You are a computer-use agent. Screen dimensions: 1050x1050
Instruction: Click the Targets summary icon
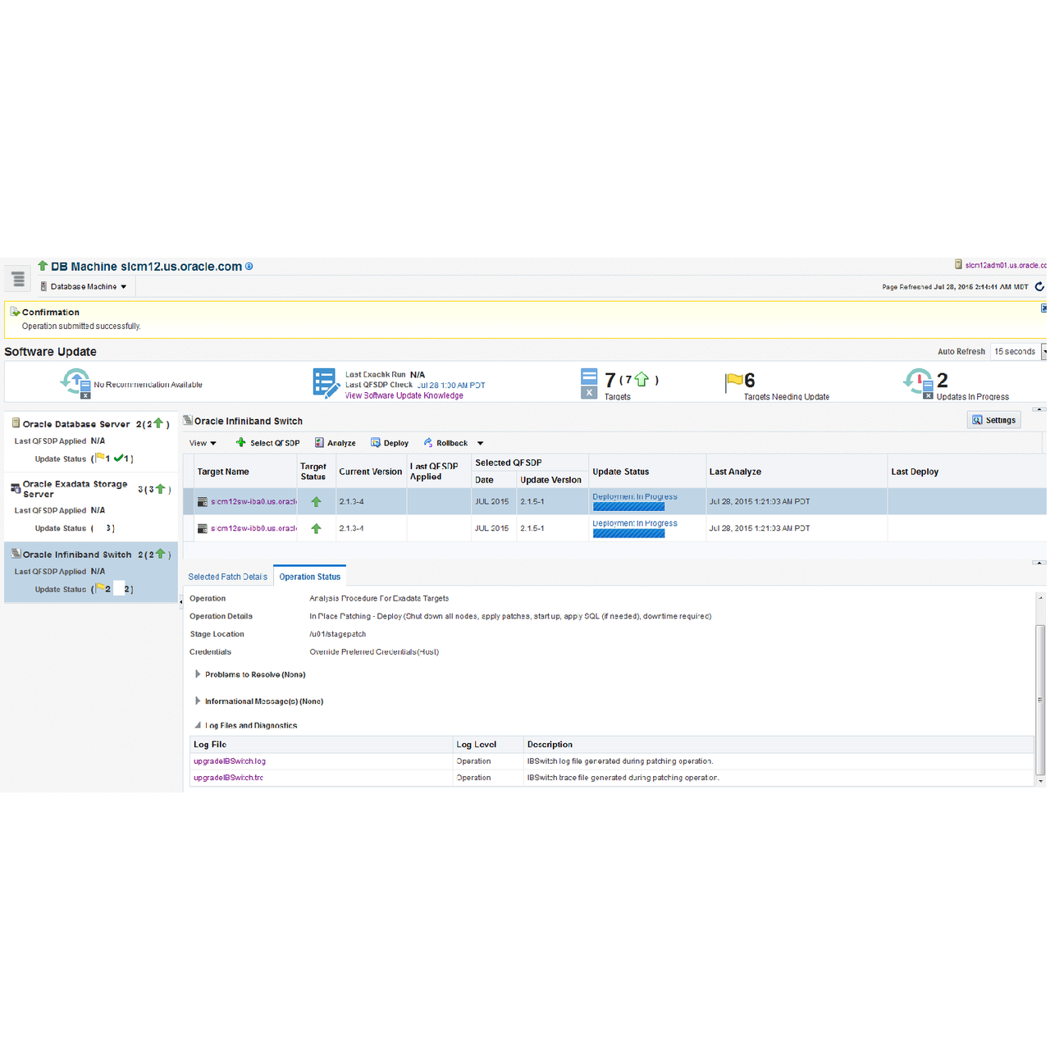589,382
